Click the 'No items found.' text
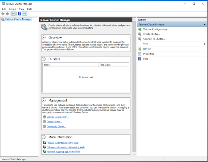208x162 pixels. click(x=86, y=77)
